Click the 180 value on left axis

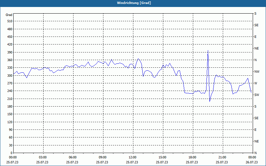10,107
